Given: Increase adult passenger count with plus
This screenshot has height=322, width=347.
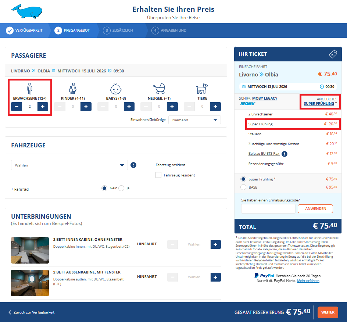Looking at the screenshot, I should [43, 107].
